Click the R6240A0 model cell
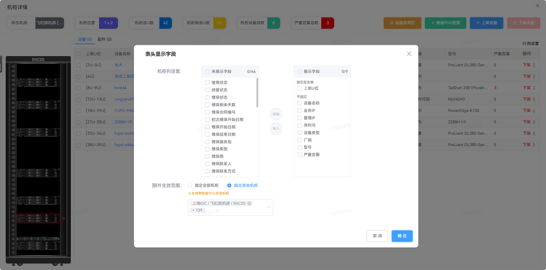 (457, 99)
